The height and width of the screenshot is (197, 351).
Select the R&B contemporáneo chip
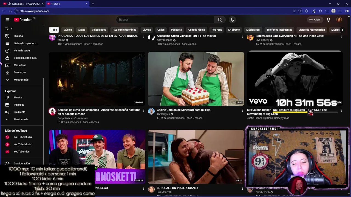coord(124,30)
